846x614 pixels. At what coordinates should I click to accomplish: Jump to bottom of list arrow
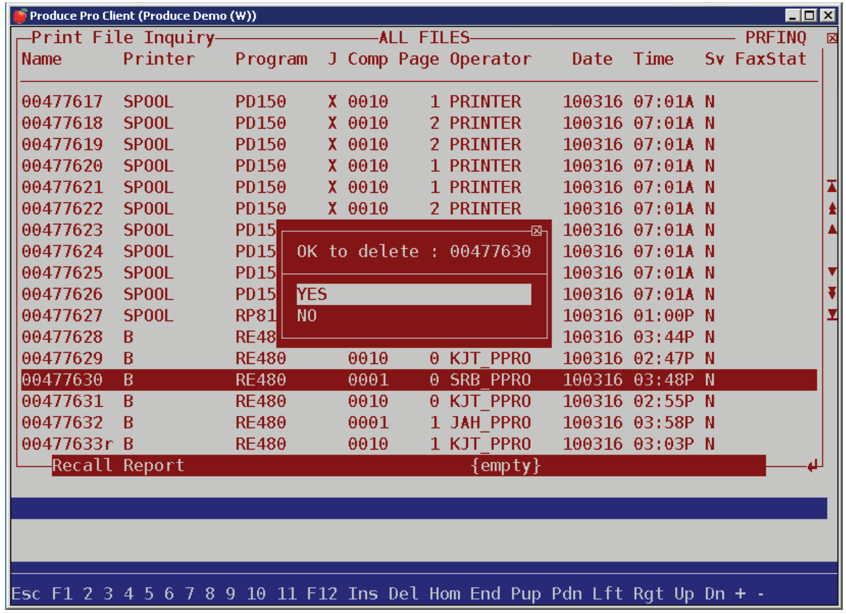(x=832, y=315)
